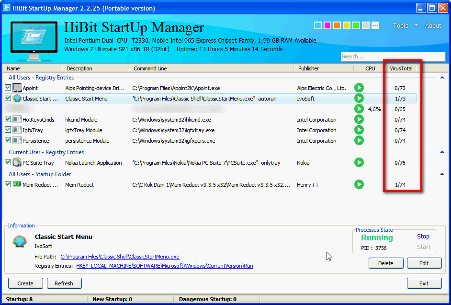This screenshot has height=305, width=451.
Task: Open the About menu
Action: pyautogui.click(x=433, y=25)
